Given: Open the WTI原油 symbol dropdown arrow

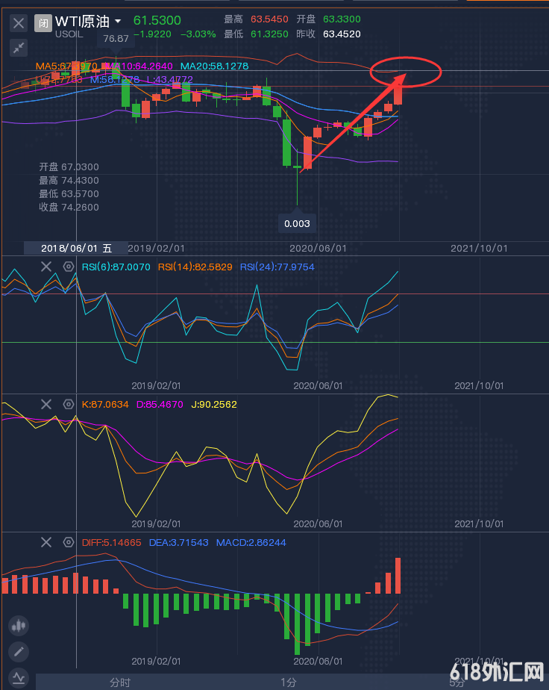Looking at the screenshot, I should (x=118, y=21).
